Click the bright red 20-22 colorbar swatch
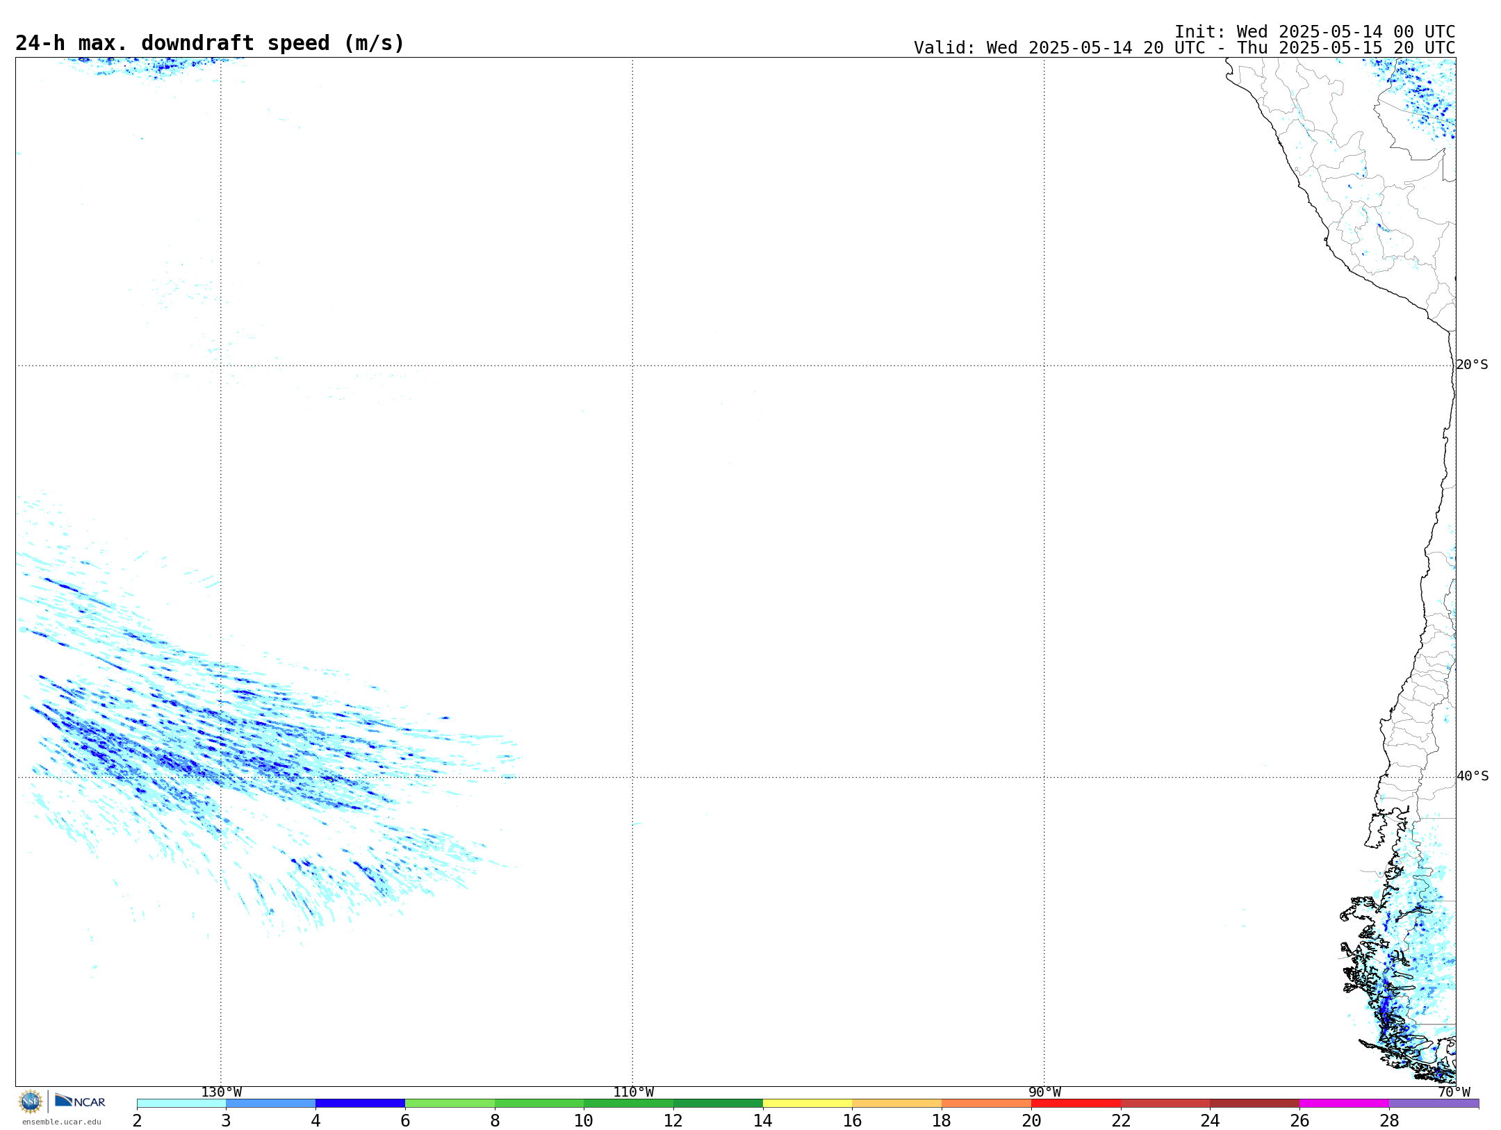 point(1076,1104)
